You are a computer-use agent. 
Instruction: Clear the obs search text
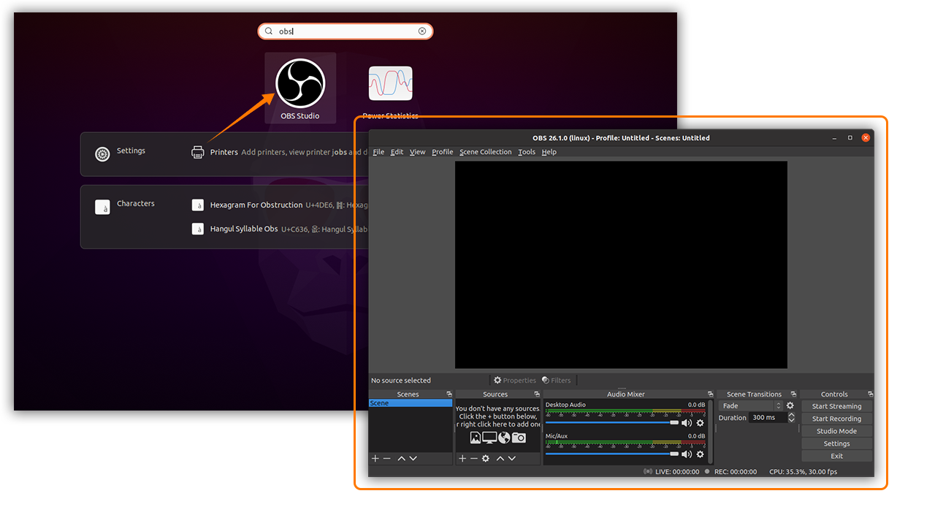pos(422,31)
